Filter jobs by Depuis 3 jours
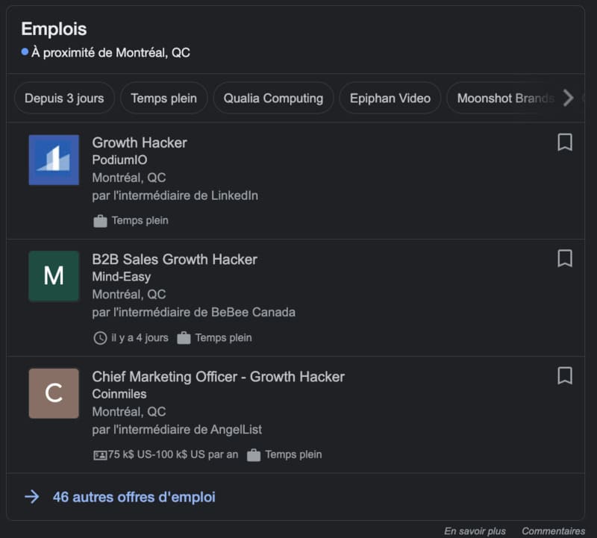The height and width of the screenshot is (538, 597). (64, 98)
